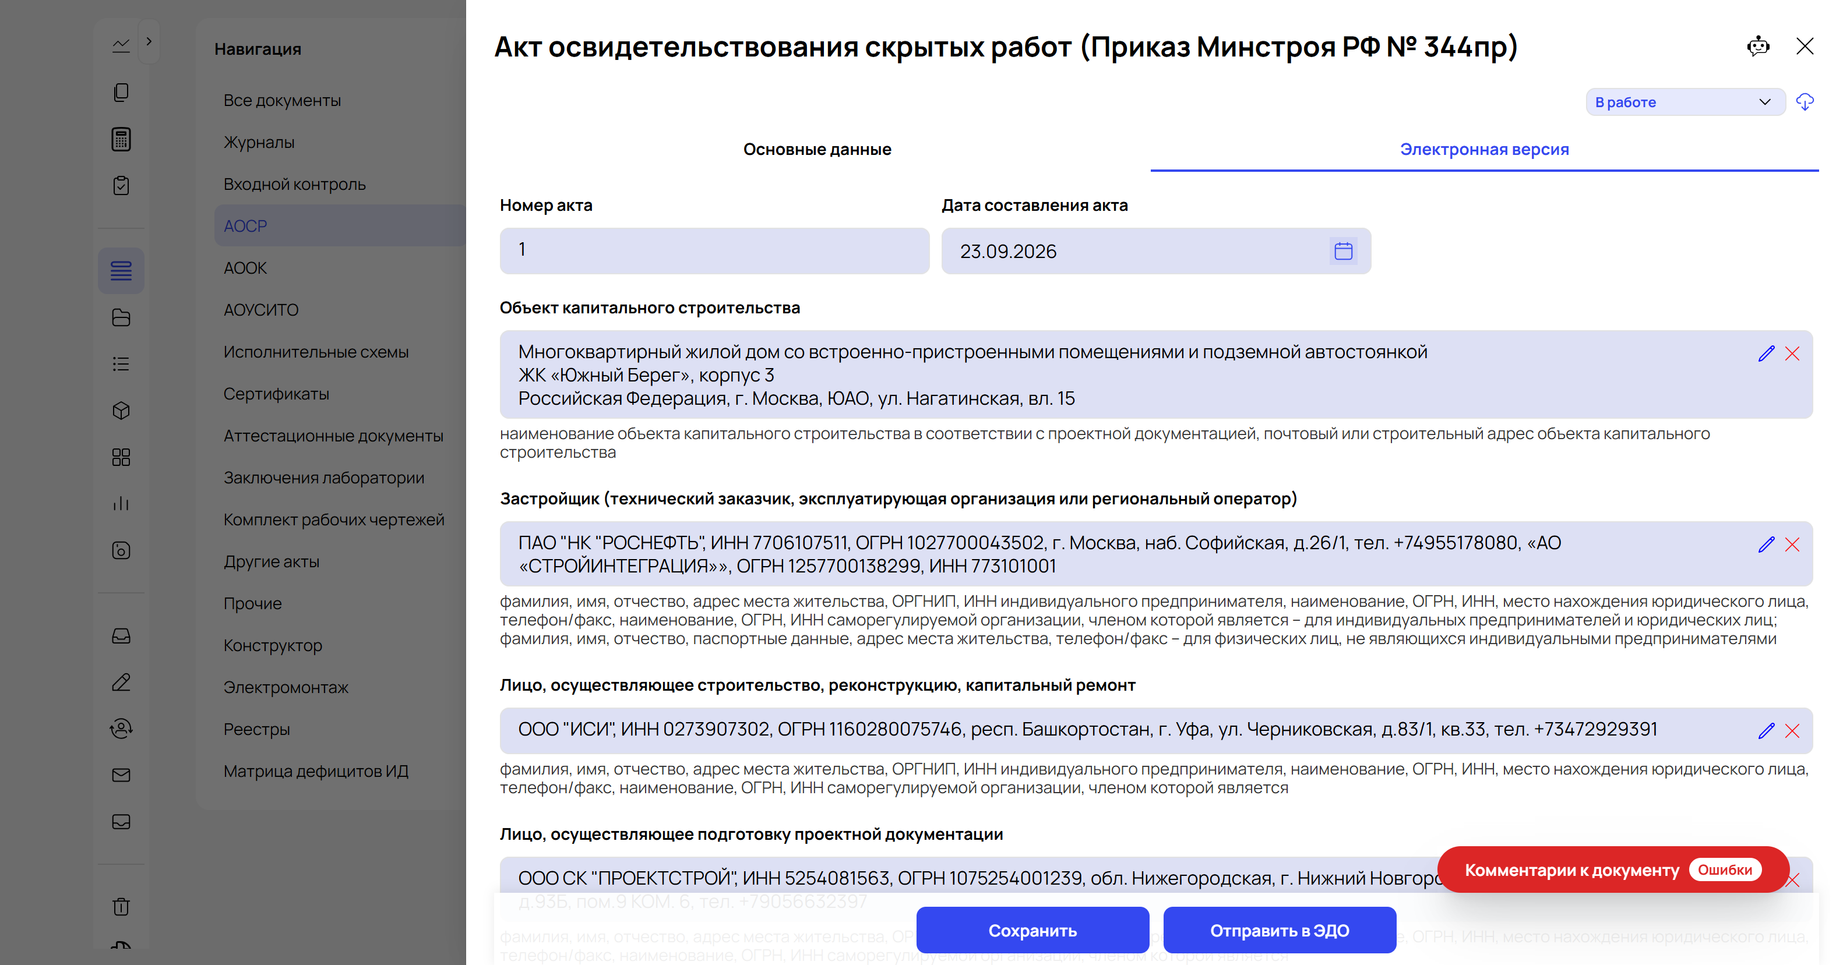This screenshot has height=965, width=1836.
Task: Click the cloud download icon
Action: (x=1805, y=102)
